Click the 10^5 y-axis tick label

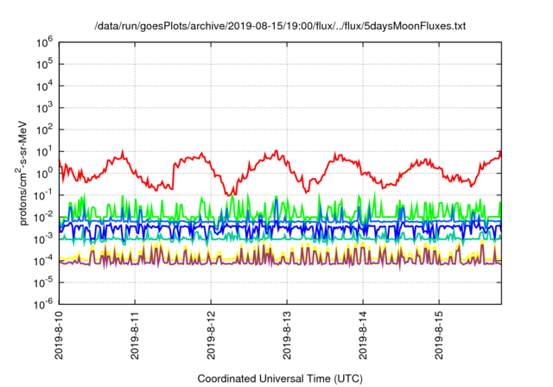click(x=44, y=65)
